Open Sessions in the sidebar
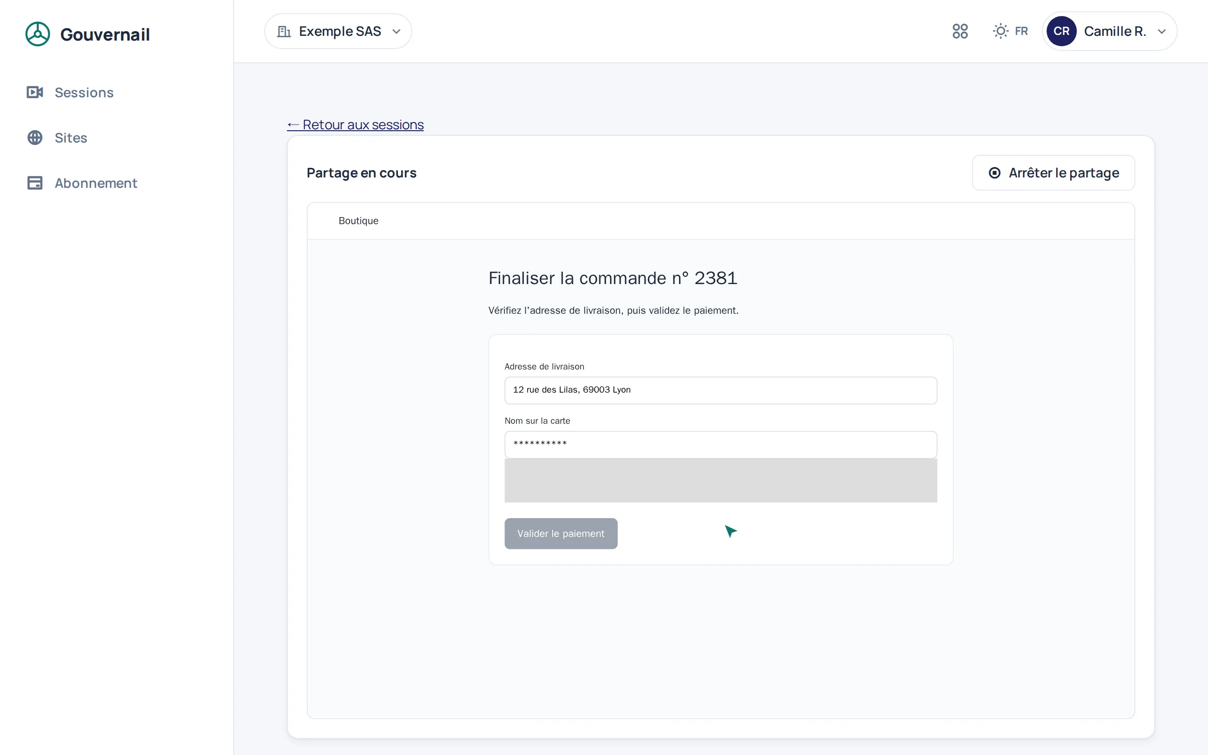Screen dimensions: 1208x755 coord(70,92)
